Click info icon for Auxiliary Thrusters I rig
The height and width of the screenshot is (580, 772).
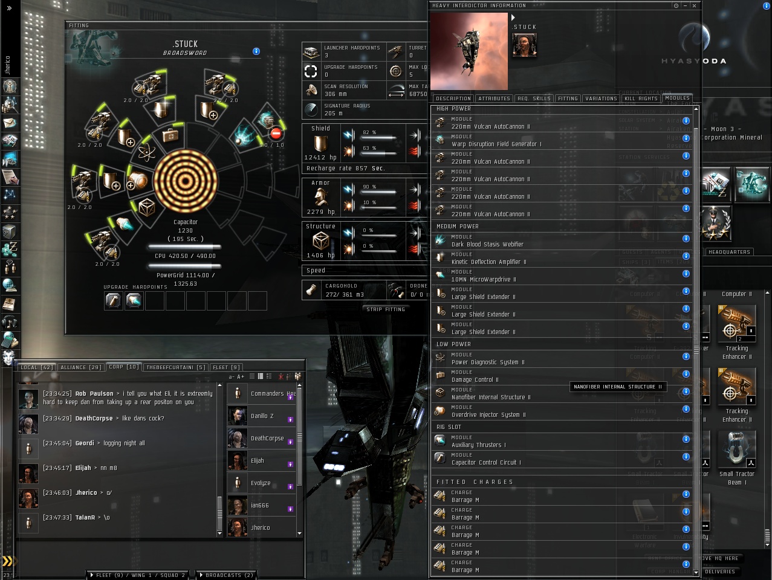pos(686,439)
